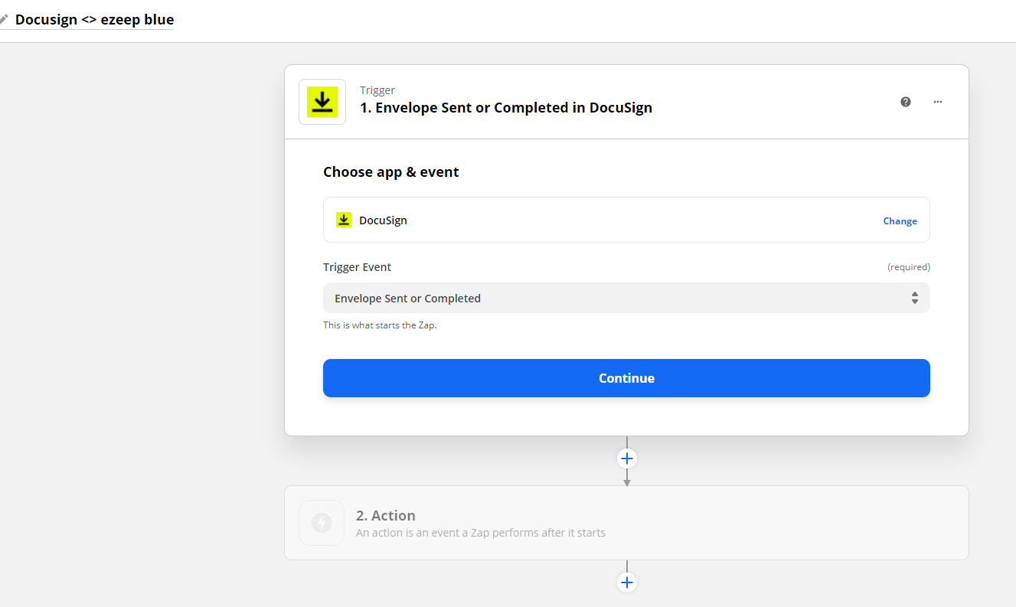Open the Trigger Event dropdown
1016x607 pixels.
pyautogui.click(x=626, y=299)
